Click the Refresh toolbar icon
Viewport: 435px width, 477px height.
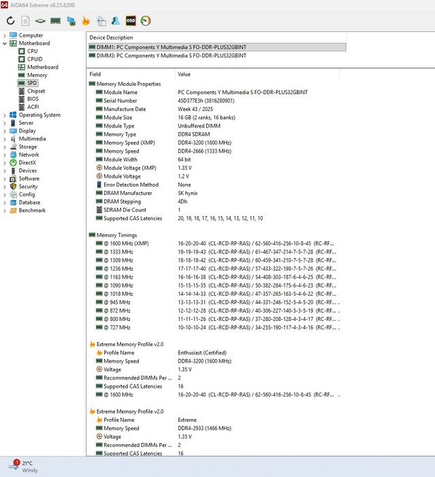click(x=10, y=20)
